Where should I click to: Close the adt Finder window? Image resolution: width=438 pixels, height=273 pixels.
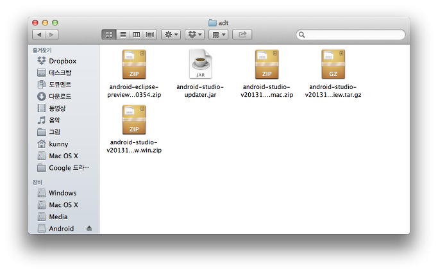(35, 22)
